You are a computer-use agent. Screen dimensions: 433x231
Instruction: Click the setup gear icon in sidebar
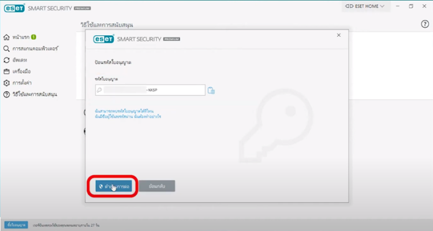click(x=6, y=83)
